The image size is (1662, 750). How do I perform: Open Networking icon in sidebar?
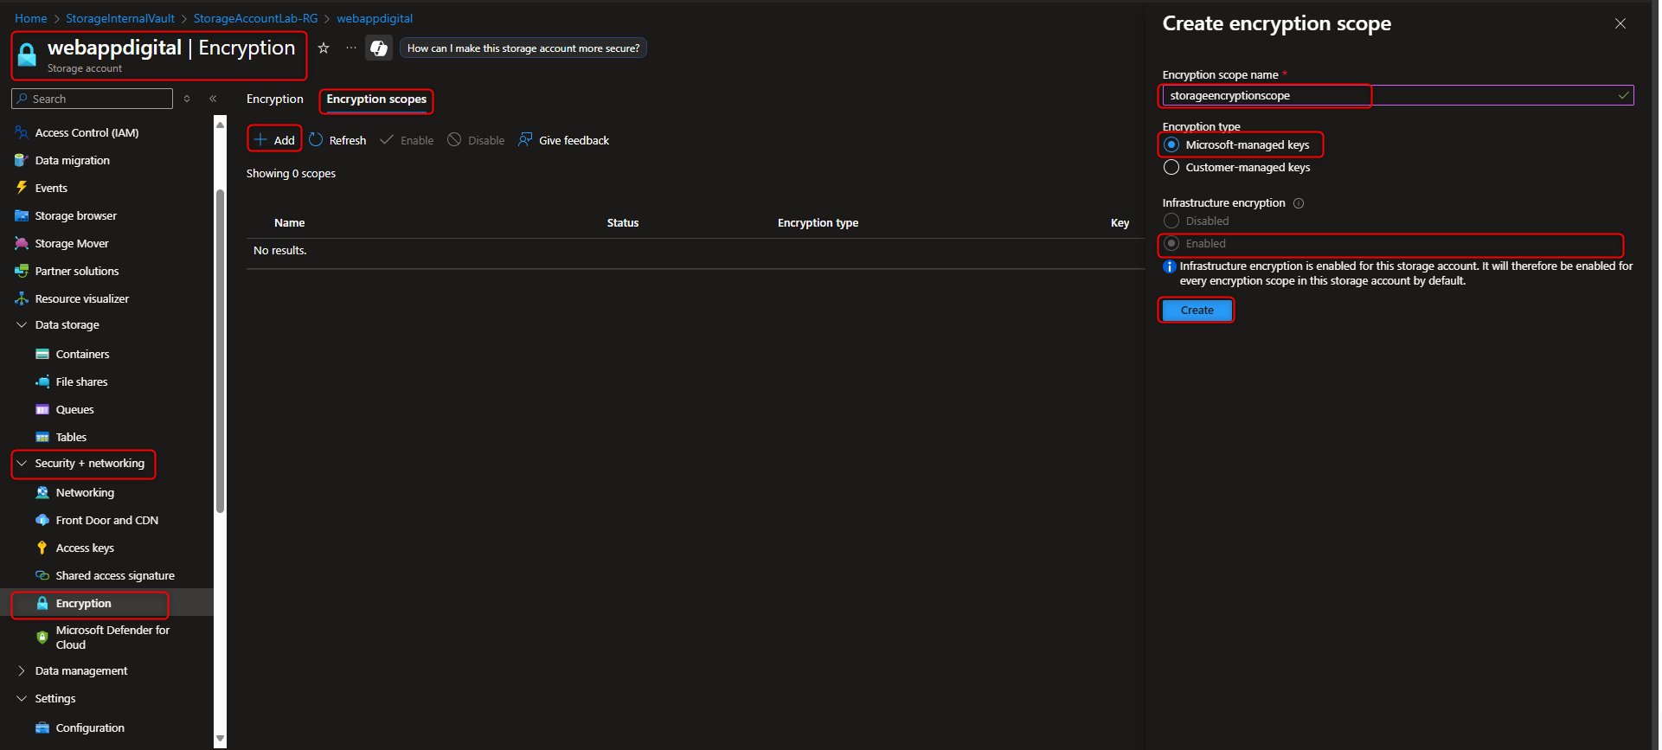click(42, 492)
